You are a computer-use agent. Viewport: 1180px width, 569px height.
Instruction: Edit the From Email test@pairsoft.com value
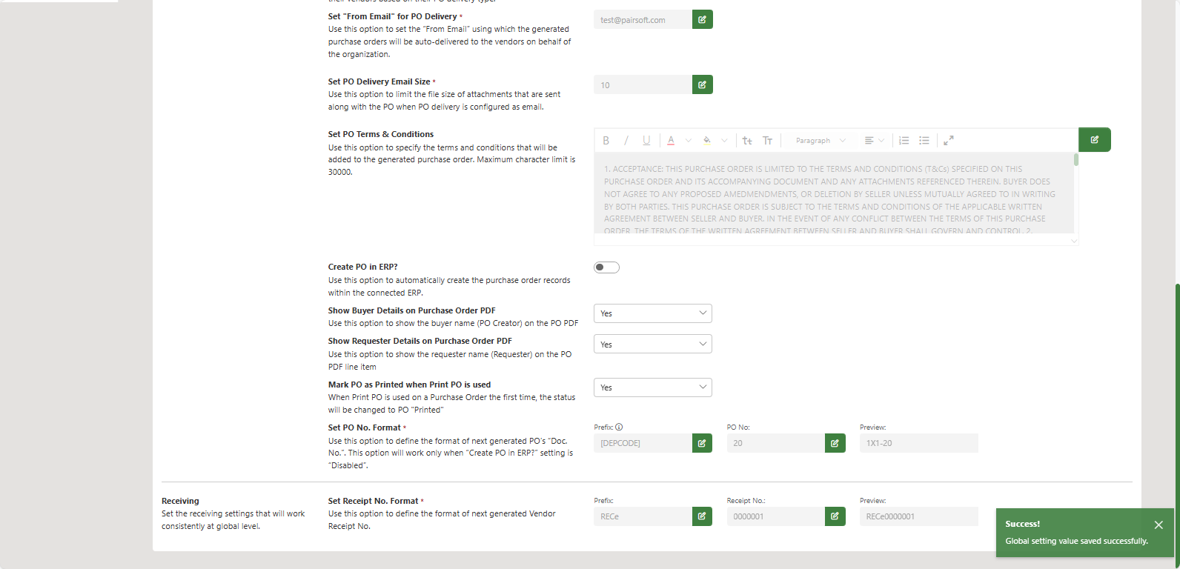tap(702, 19)
